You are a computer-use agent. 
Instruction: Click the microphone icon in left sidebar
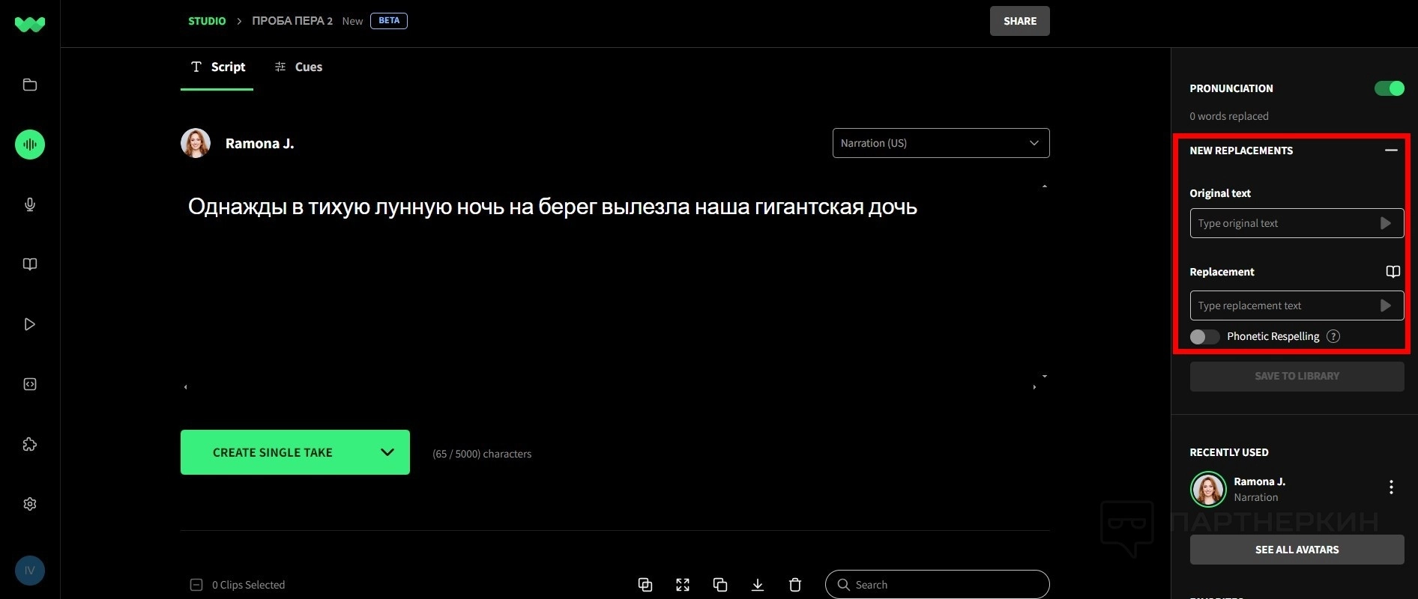(x=30, y=204)
